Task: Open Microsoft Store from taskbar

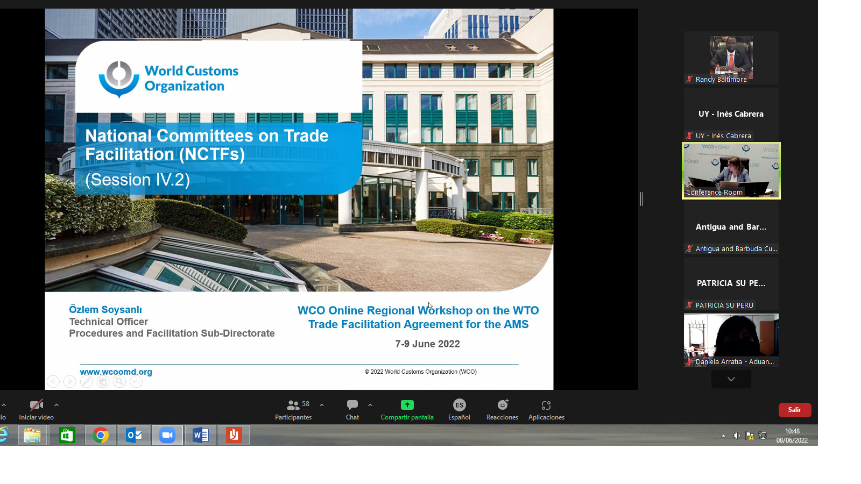Action: [67, 435]
